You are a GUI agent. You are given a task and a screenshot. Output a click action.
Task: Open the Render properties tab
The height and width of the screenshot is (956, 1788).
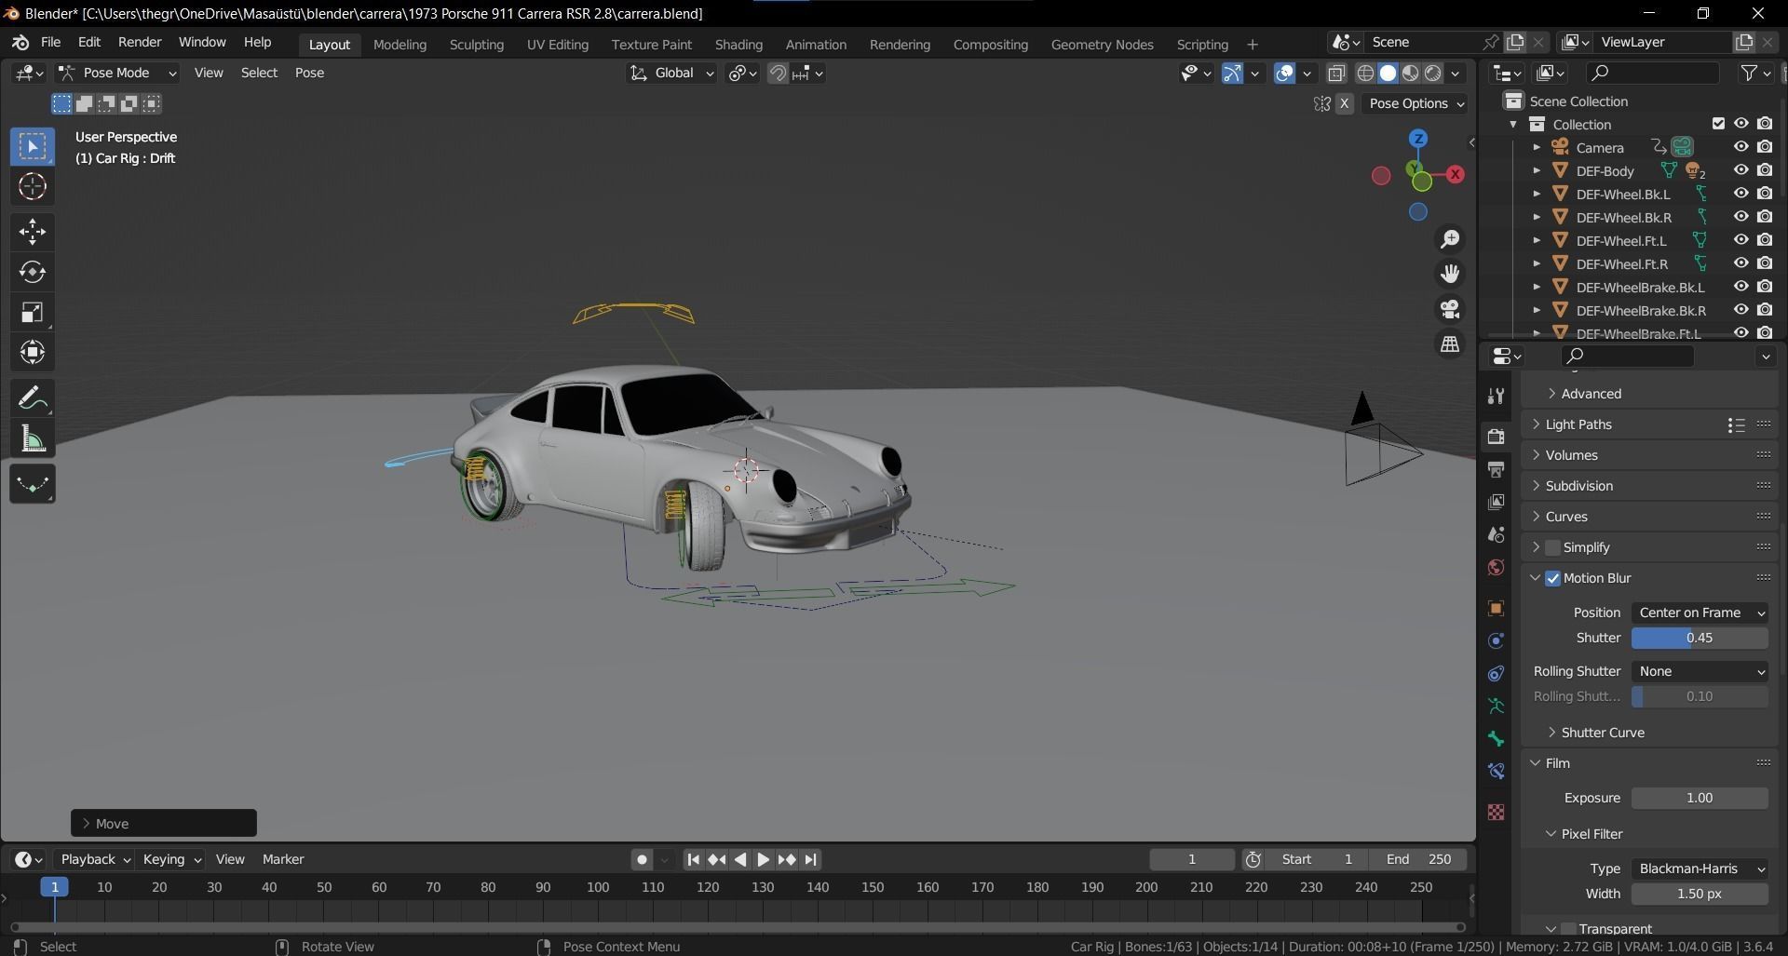click(1496, 437)
